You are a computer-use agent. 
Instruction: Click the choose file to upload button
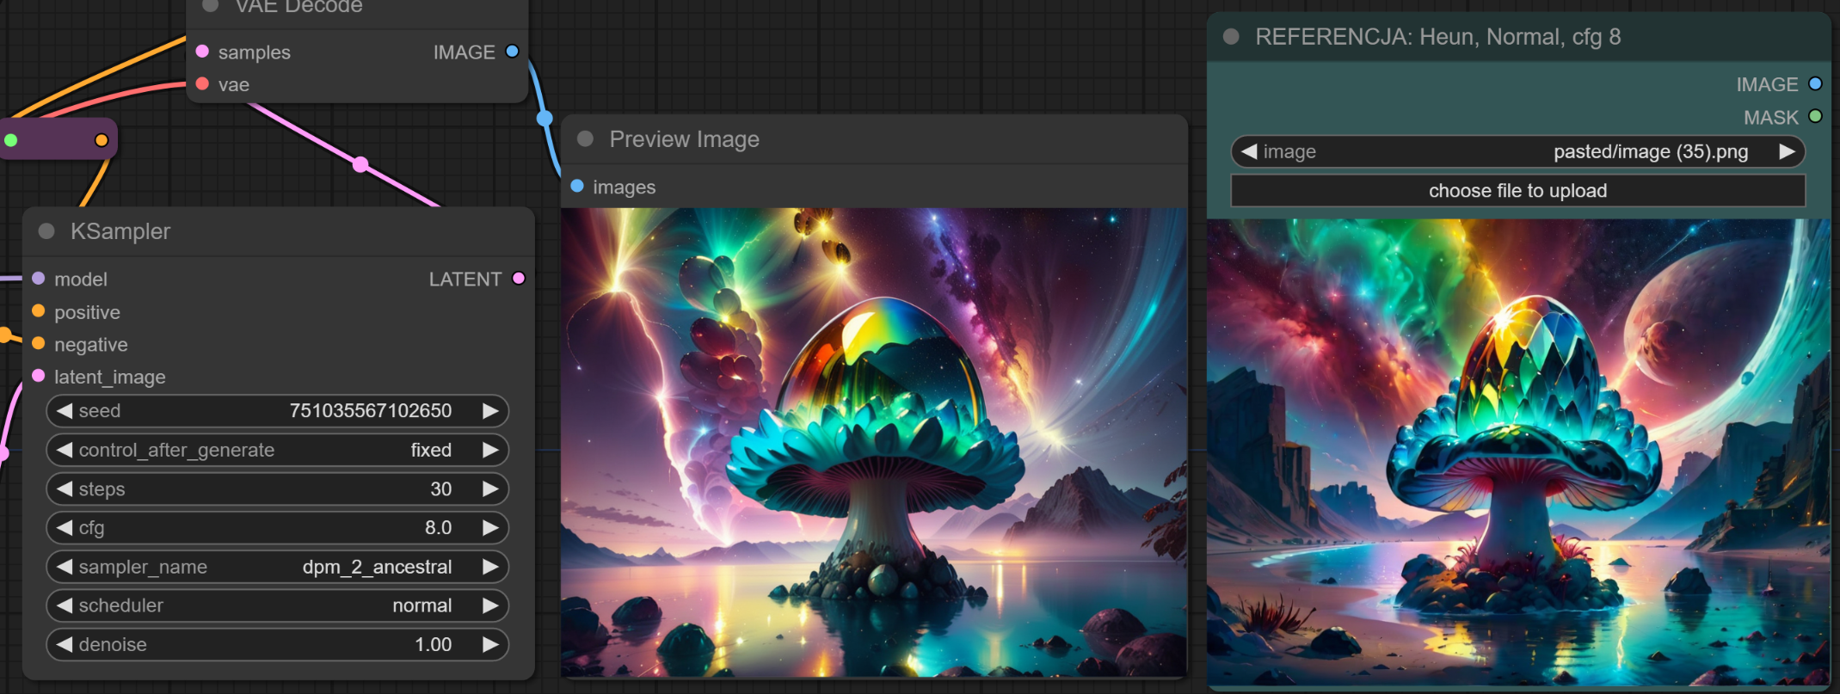1517,191
